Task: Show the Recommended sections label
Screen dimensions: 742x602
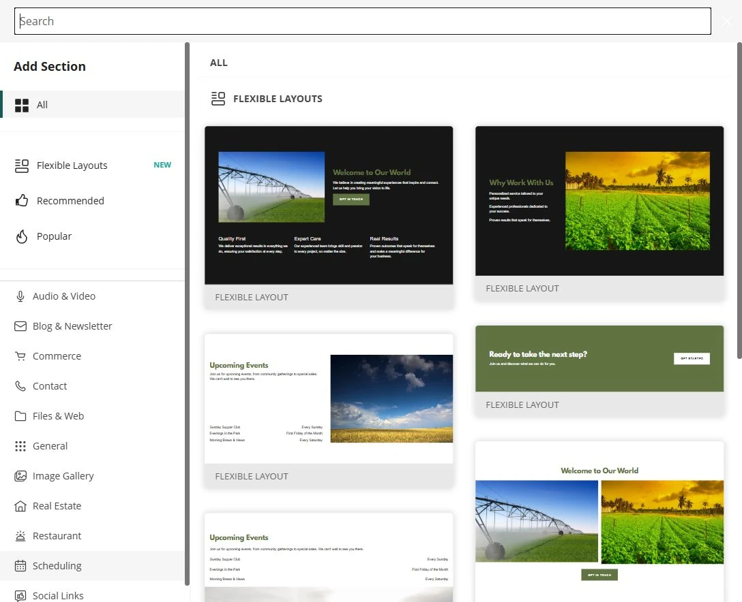Action: click(x=70, y=201)
